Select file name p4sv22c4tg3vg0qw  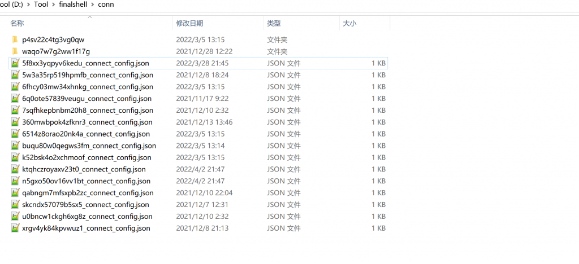[x=53, y=39]
